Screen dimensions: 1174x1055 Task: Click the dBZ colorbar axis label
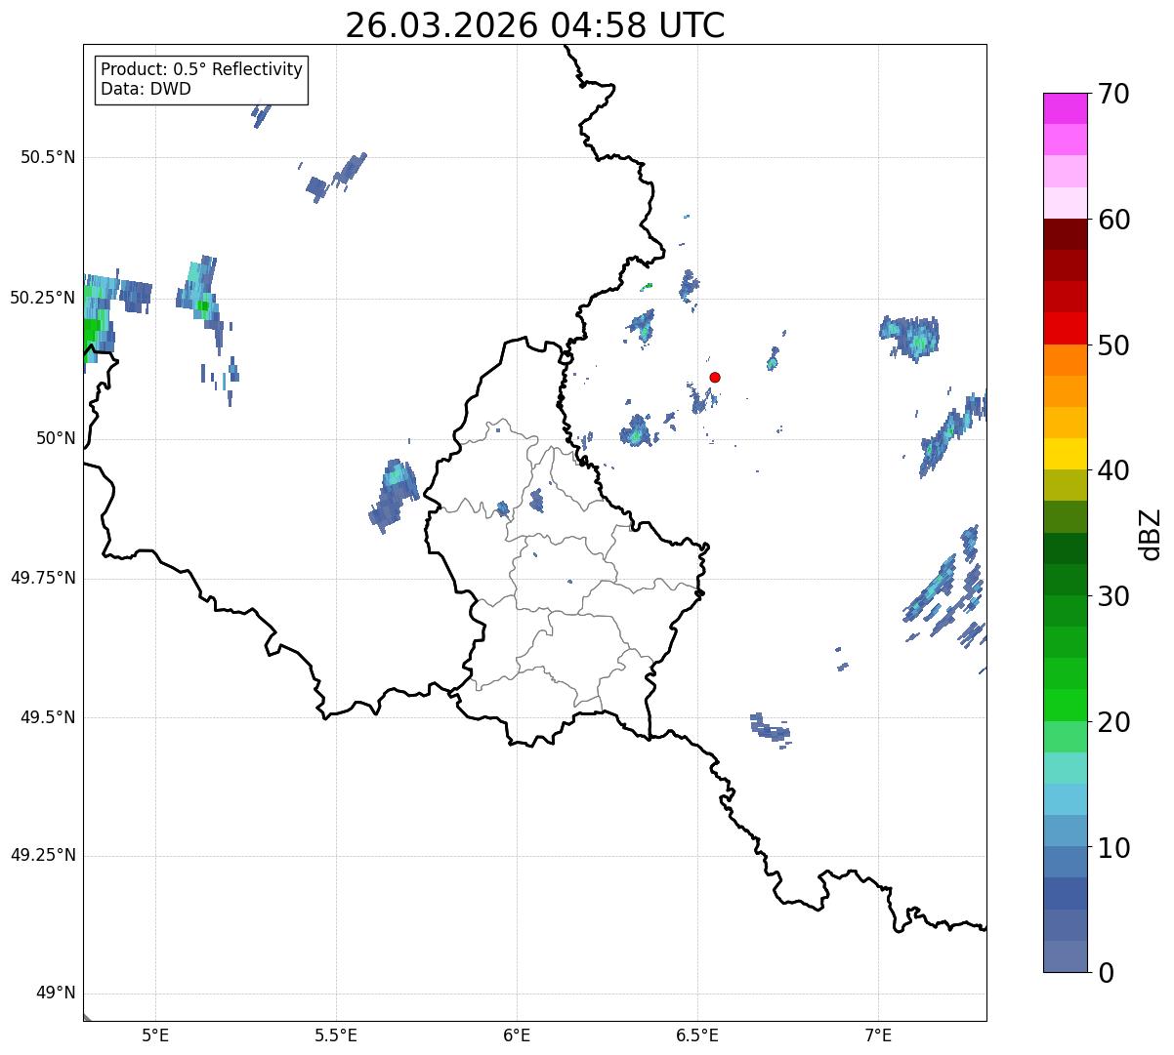click(1151, 533)
